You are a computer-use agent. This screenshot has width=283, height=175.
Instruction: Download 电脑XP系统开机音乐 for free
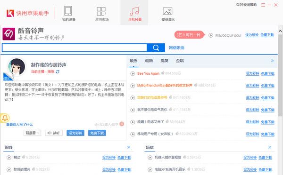point(265,170)
